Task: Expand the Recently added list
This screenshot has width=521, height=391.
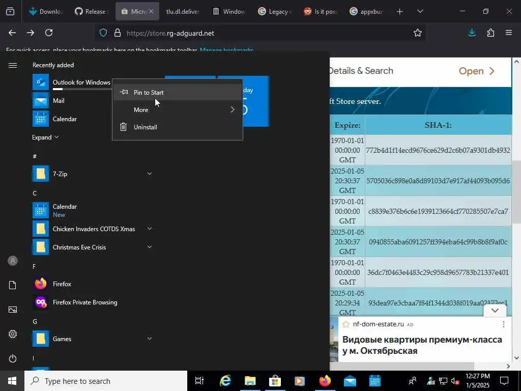Action: pyautogui.click(x=45, y=137)
